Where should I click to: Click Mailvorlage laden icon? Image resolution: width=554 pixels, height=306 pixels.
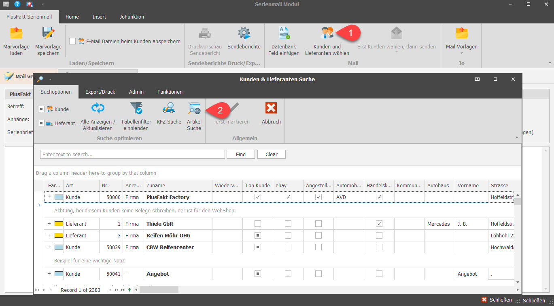pyautogui.click(x=16, y=34)
